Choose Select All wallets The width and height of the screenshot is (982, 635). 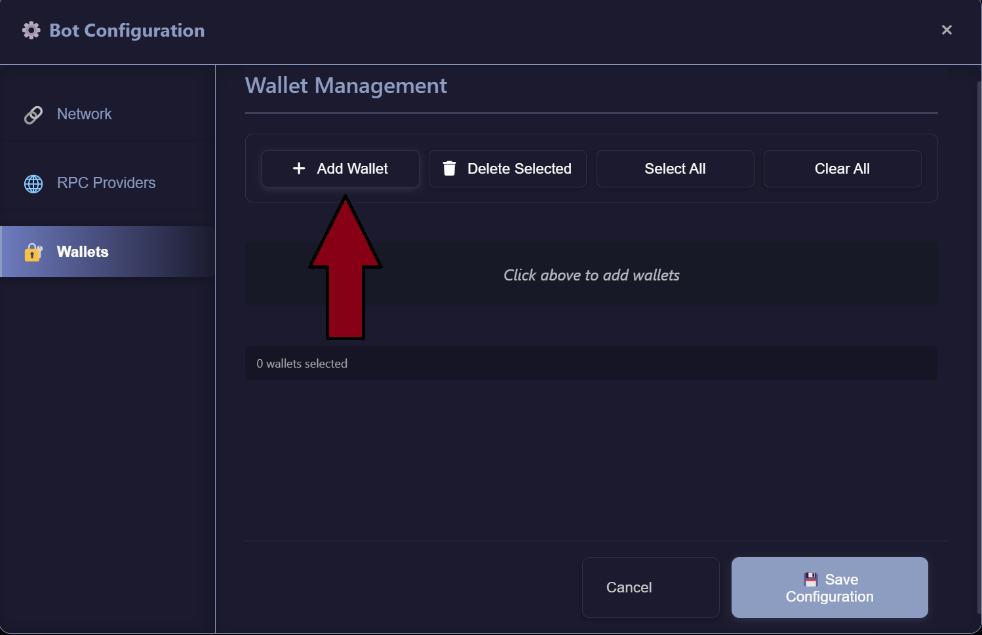pos(675,168)
